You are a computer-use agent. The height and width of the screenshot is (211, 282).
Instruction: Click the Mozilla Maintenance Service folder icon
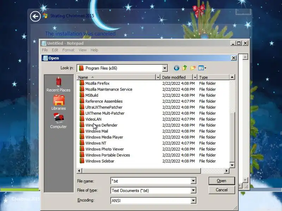[x=82, y=89]
